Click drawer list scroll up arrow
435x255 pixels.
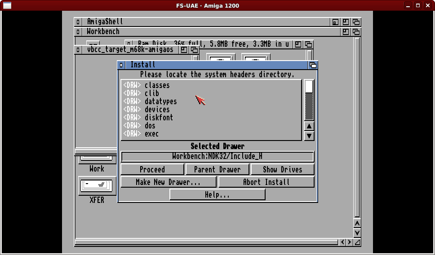pyautogui.click(x=309, y=127)
